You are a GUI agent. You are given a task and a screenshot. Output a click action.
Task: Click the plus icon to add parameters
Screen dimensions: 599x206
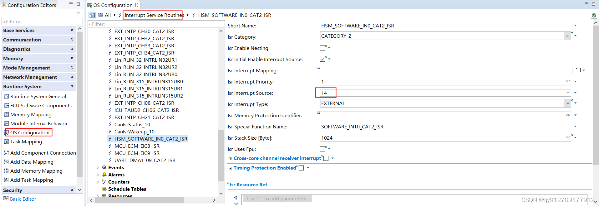(236, 198)
